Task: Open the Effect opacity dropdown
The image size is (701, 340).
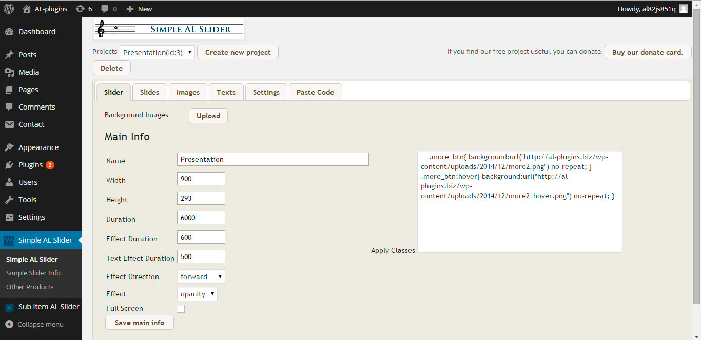Action: click(197, 294)
